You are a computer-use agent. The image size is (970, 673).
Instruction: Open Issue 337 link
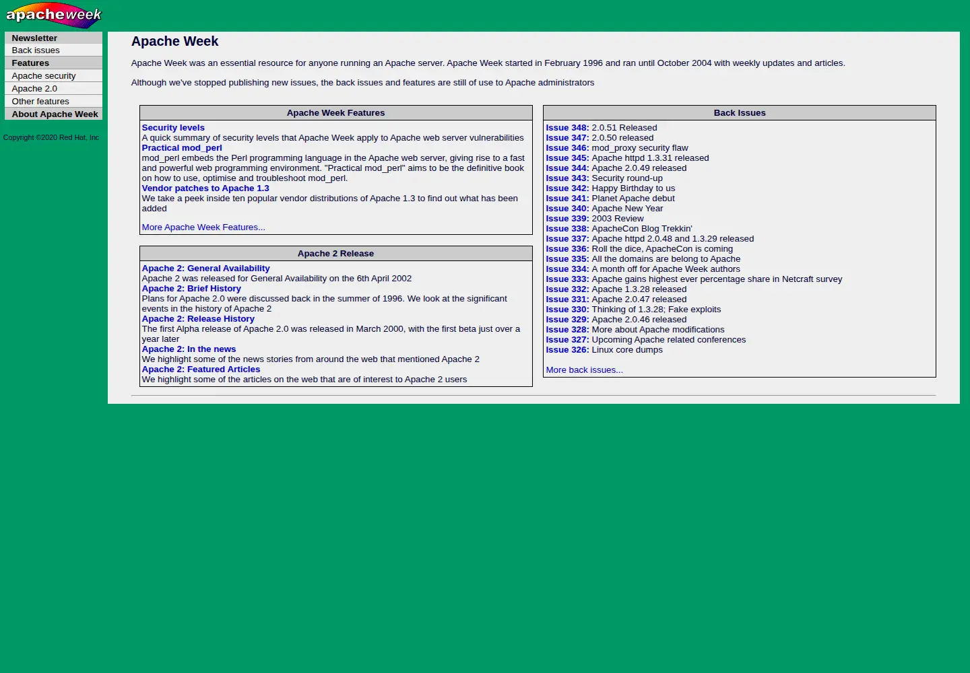(x=567, y=239)
